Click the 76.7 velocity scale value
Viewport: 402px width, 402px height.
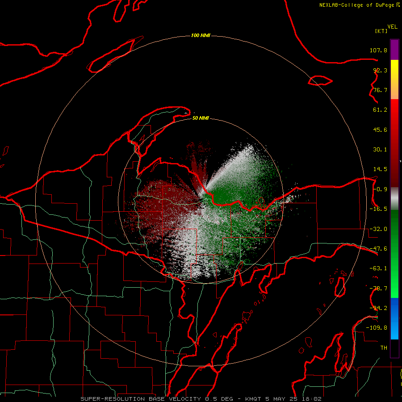pyautogui.click(x=380, y=90)
